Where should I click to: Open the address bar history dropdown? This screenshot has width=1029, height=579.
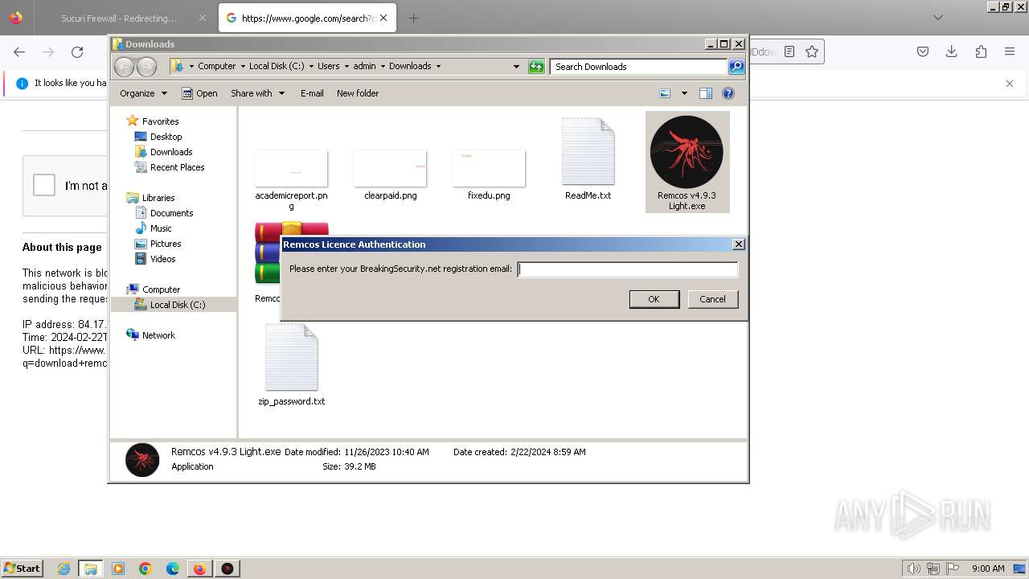[516, 67]
